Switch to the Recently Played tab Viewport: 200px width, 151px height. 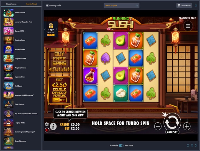click(31, 4)
